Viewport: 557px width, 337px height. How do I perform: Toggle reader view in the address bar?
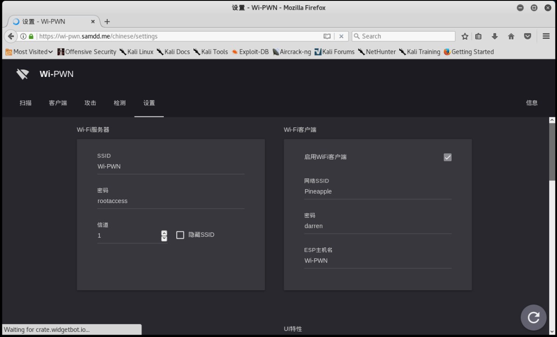(327, 36)
